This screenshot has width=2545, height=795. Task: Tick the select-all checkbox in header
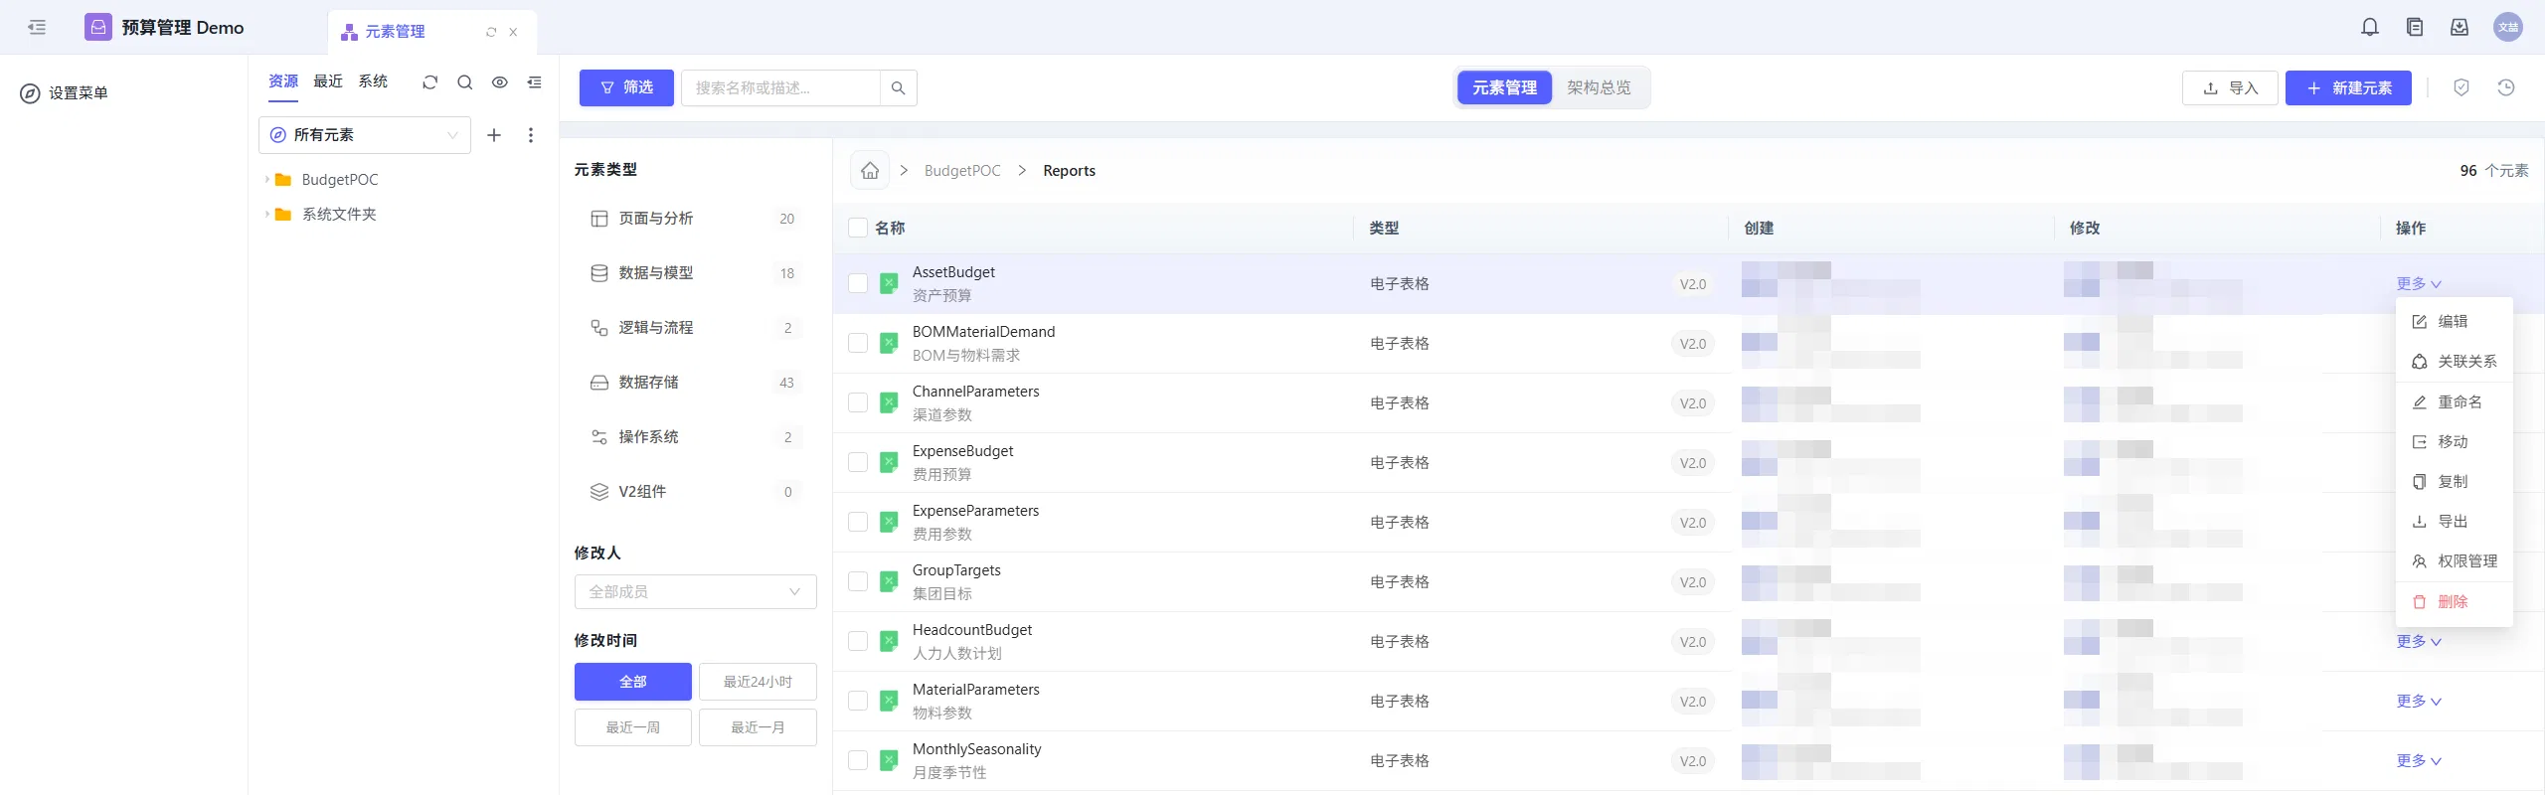(x=858, y=229)
